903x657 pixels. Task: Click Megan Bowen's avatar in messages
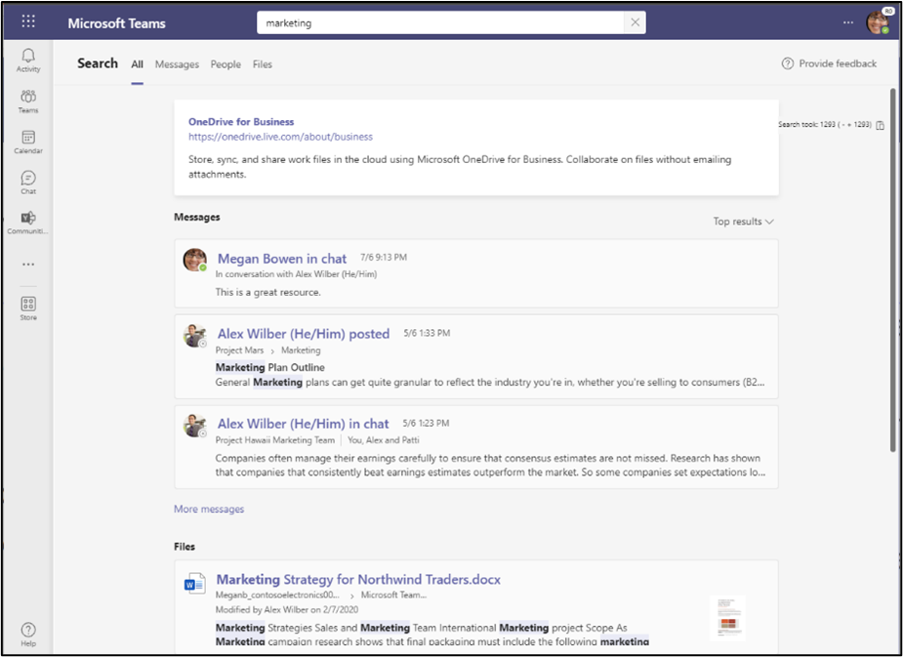pos(194,260)
